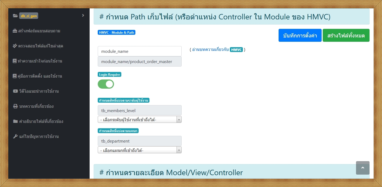Click the book icon for ทำความเข้าใจก่อนใช้งาน

(15, 61)
